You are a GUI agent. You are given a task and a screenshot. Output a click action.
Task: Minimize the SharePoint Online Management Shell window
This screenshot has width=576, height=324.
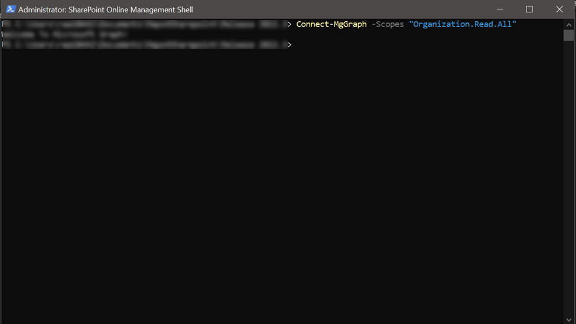[500, 9]
